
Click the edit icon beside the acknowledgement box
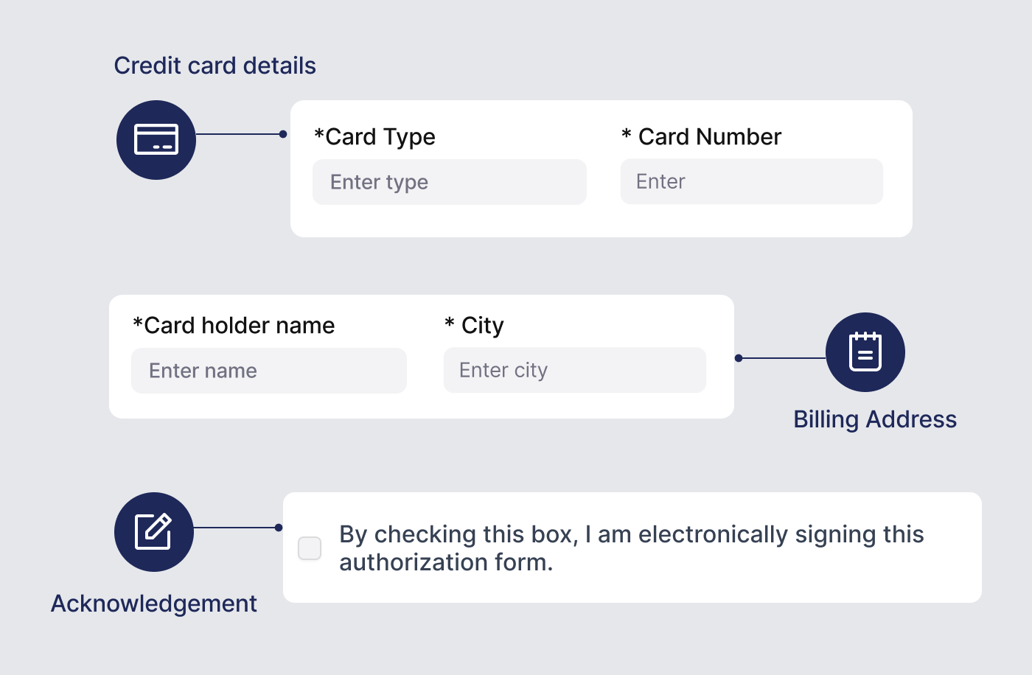pyautogui.click(x=153, y=531)
